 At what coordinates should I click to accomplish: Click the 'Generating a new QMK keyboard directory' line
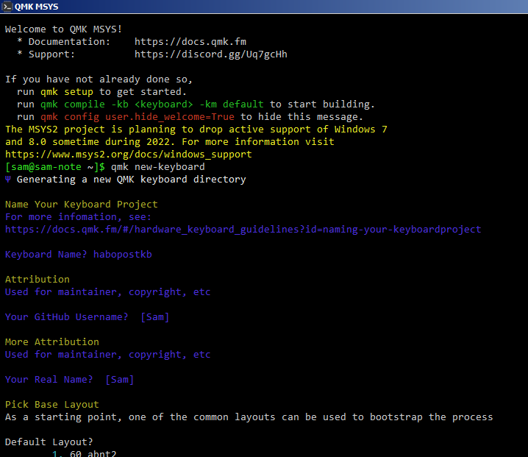point(132,180)
